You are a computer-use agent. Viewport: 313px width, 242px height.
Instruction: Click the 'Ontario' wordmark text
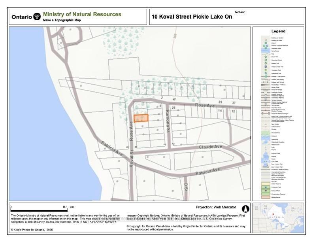pyautogui.click(x=22, y=17)
